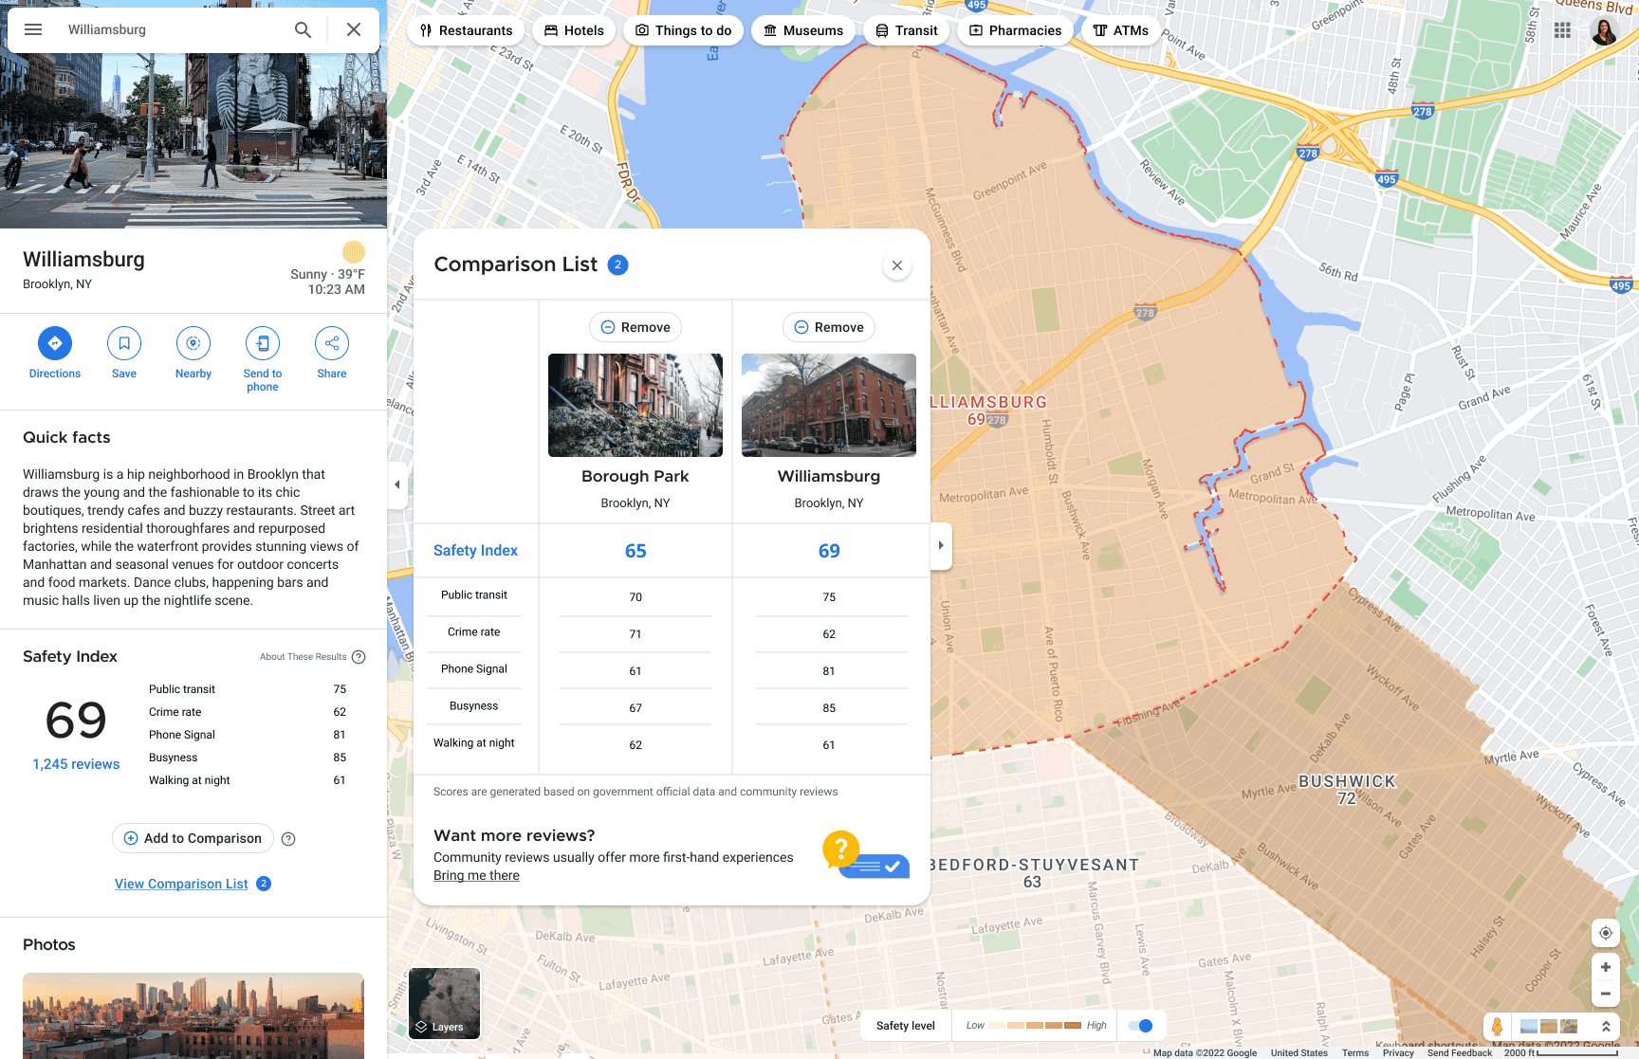This screenshot has width=1639, height=1059.
Task: Select the Safety Index row label
Action: click(x=475, y=550)
